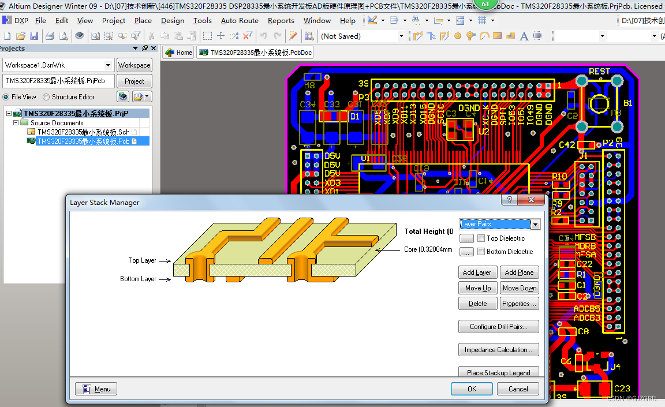Screen dimensions: 665x407
Task: Click the utility tools ruler-pencil icon
Action: tap(372, 20)
